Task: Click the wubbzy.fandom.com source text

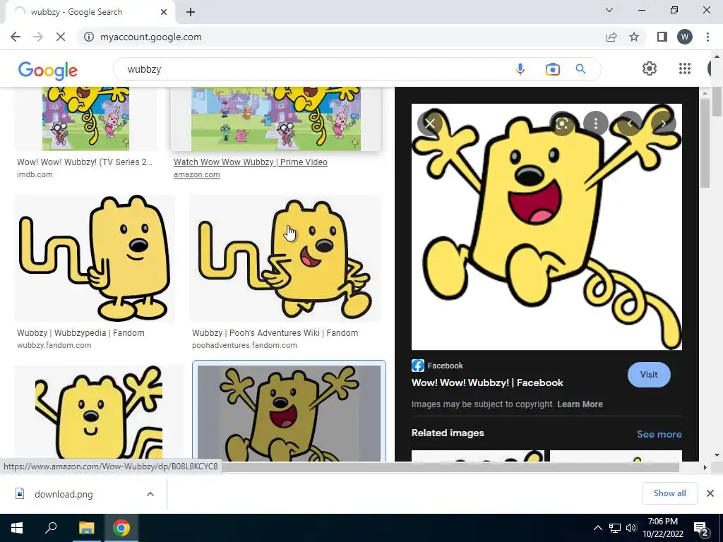Action: pyautogui.click(x=54, y=345)
